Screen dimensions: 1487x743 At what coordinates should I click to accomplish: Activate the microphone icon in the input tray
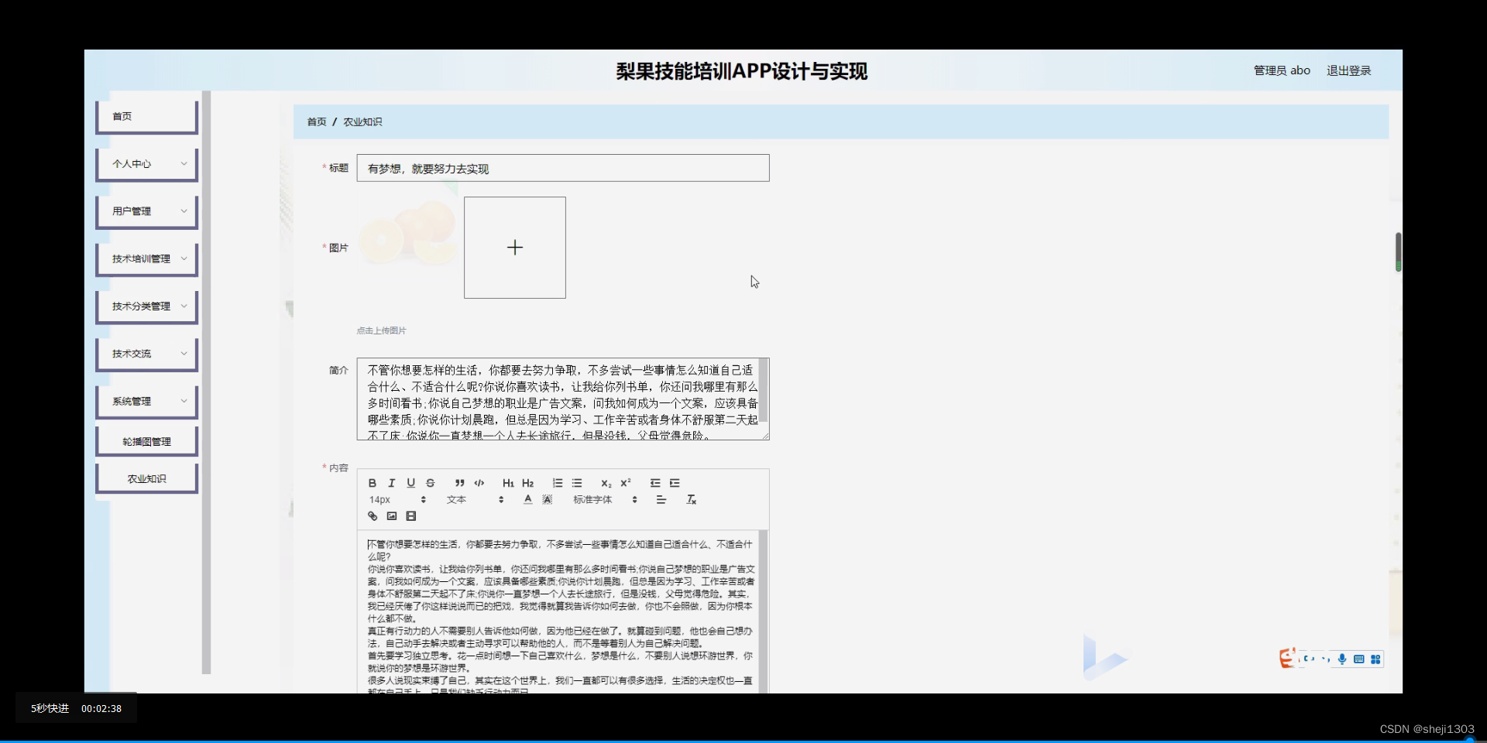[x=1342, y=659]
